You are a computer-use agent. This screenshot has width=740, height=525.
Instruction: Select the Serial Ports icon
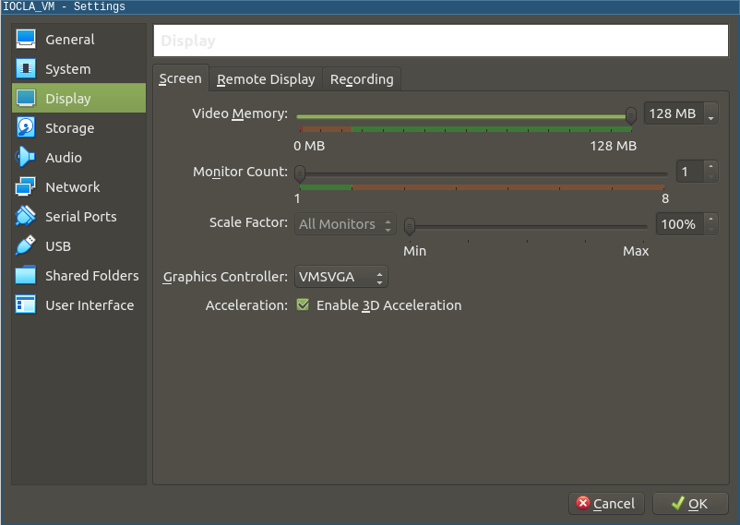point(26,217)
